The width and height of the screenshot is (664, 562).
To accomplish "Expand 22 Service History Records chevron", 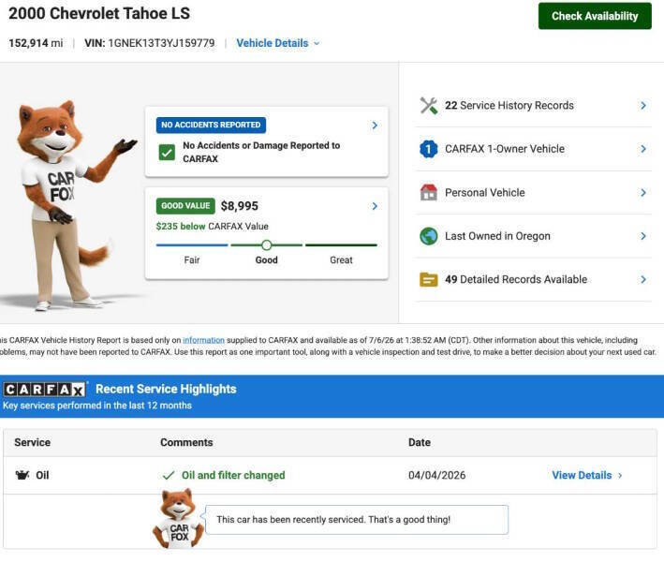I will 642,106.
